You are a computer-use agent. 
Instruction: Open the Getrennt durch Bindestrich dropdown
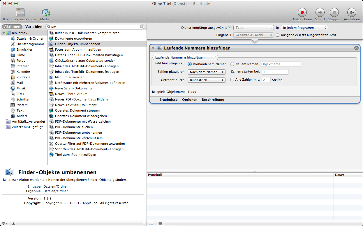[x=206, y=80]
